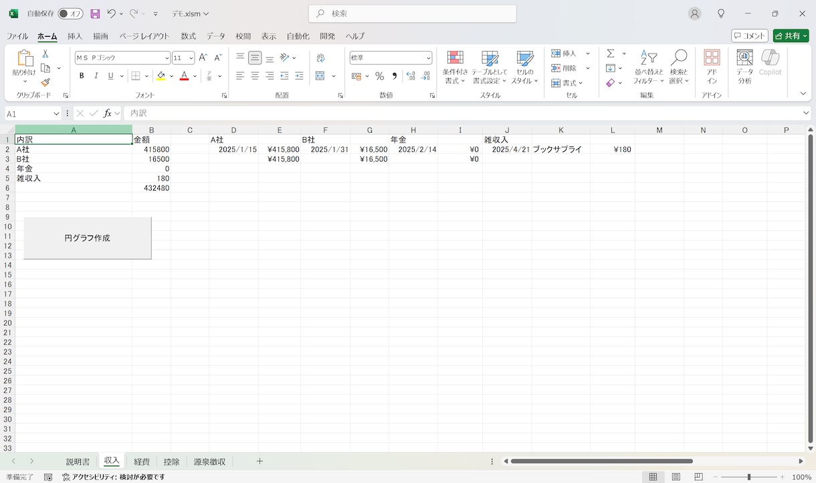Viewport: 816px width, 483px height.
Task: Click the Insert Function fx icon
Action: (107, 114)
